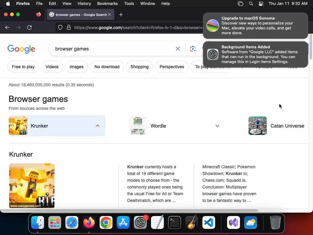Open the File menu
313x235 pixels.
click(39, 4)
